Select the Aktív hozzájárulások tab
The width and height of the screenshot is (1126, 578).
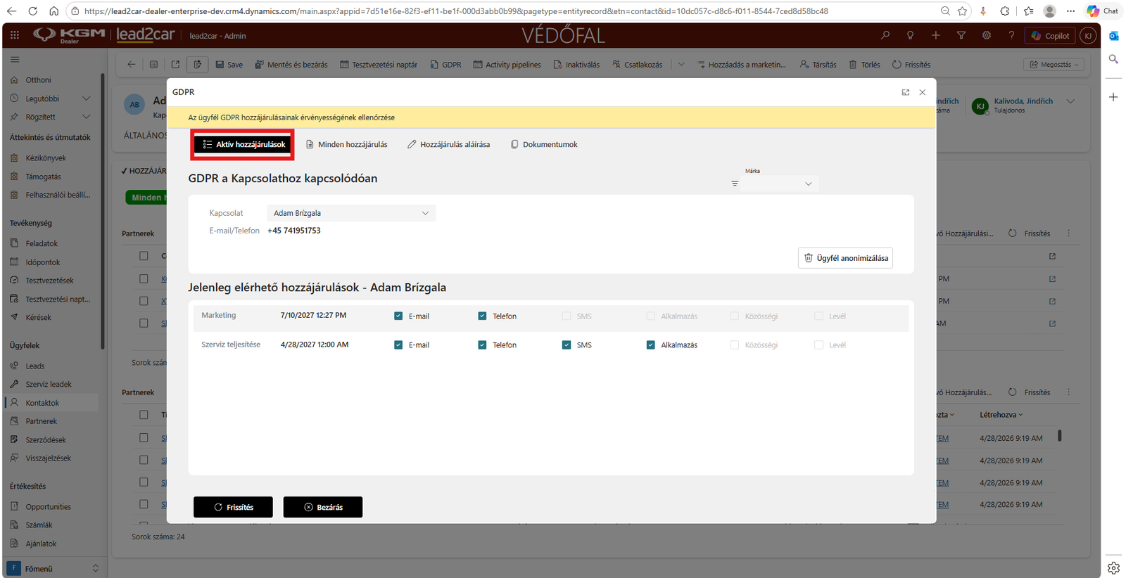pos(243,144)
